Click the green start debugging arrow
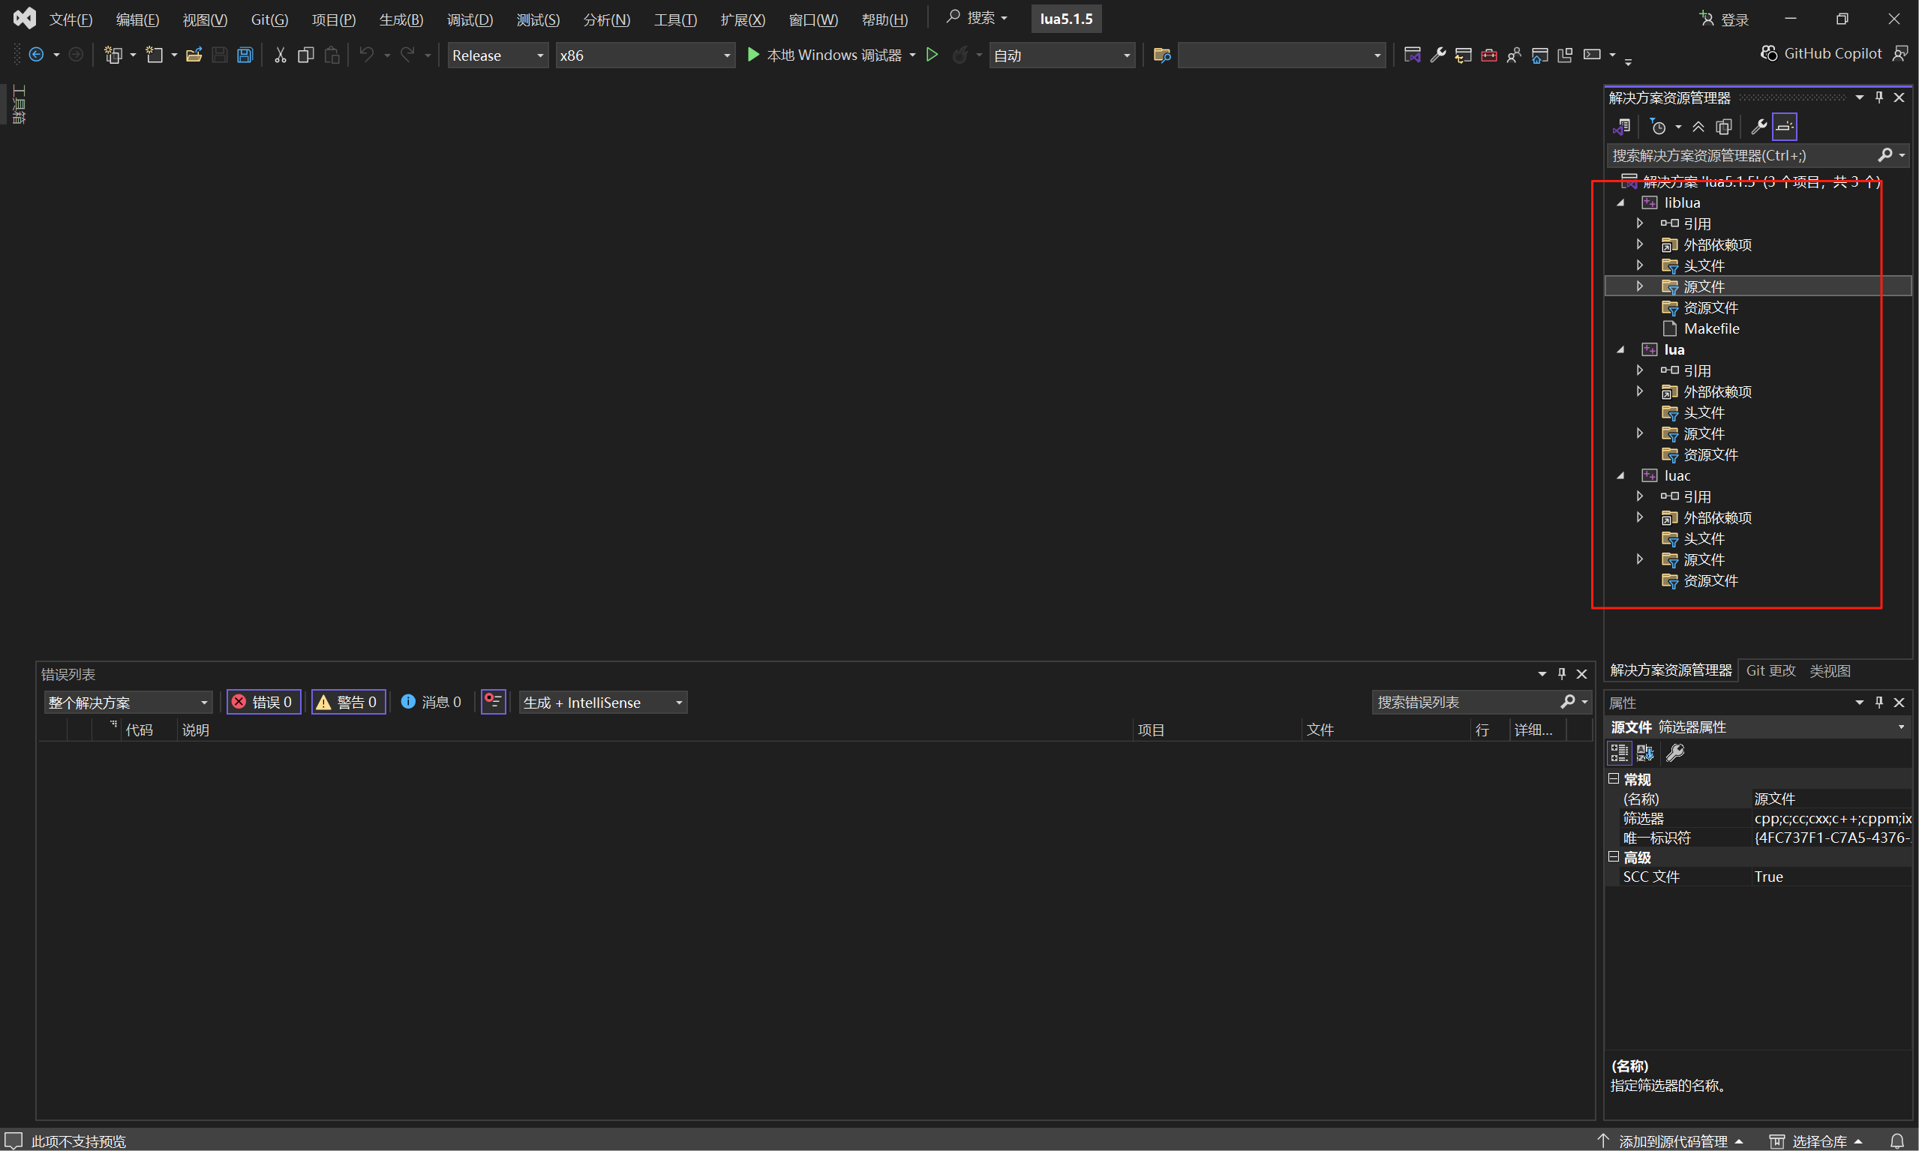 (752, 55)
